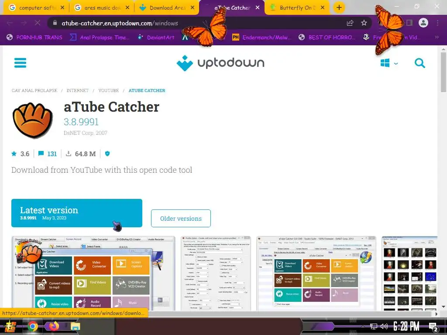Screen dimensions: 447x335
Task: Click the Chrome taskbar icon
Action: point(32,326)
